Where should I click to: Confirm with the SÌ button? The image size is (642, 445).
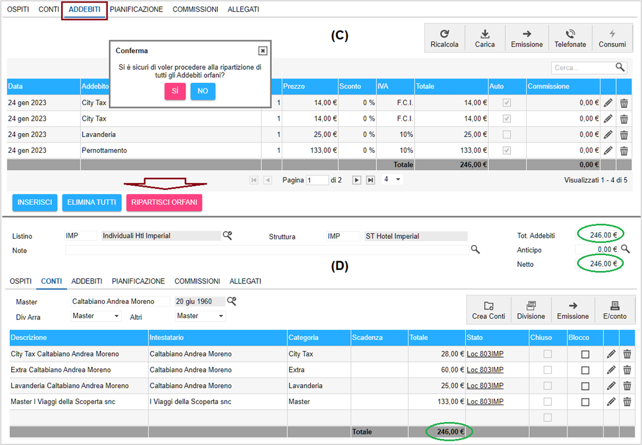(175, 91)
